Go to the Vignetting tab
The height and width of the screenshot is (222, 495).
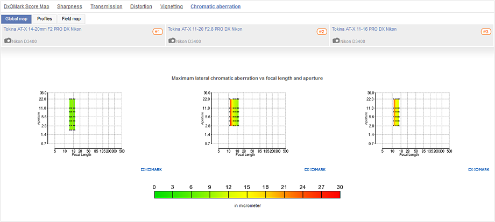tap(172, 6)
